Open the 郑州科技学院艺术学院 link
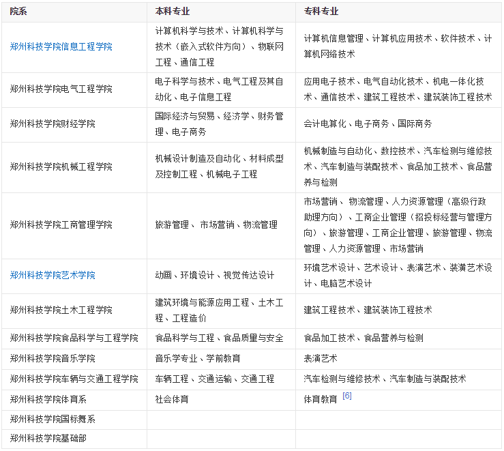This screenshot has width=504, height=451. tap(53, 276)
